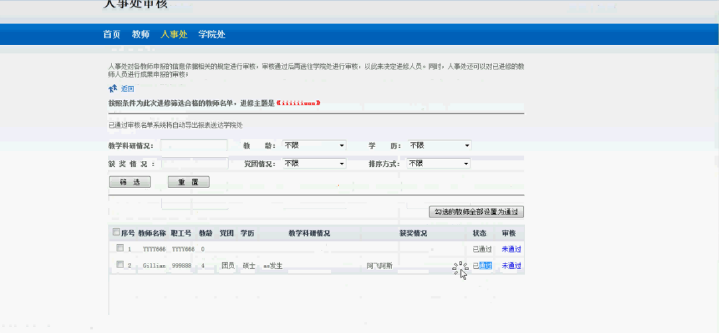Open the 教龄 dropdown
Image resolution: width=719 pixels, height=333 pixels.
[x=314, y=146]
